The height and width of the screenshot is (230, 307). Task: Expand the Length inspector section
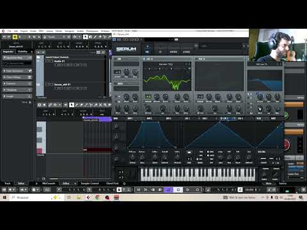pos(17,96)
